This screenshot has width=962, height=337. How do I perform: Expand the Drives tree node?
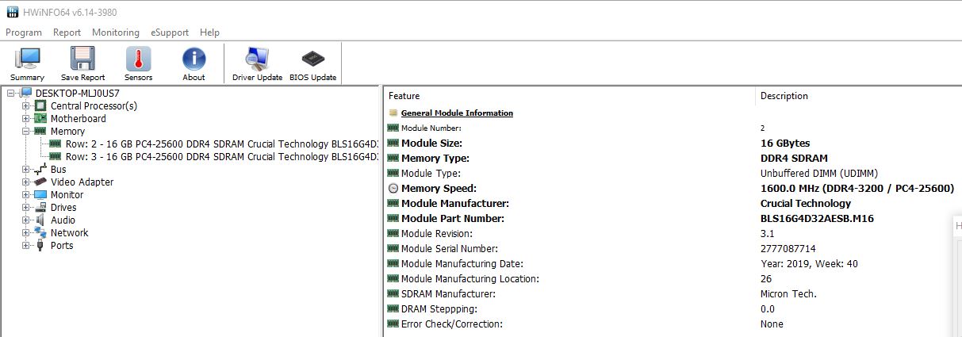pyautogui.click(x=26, y=208)
